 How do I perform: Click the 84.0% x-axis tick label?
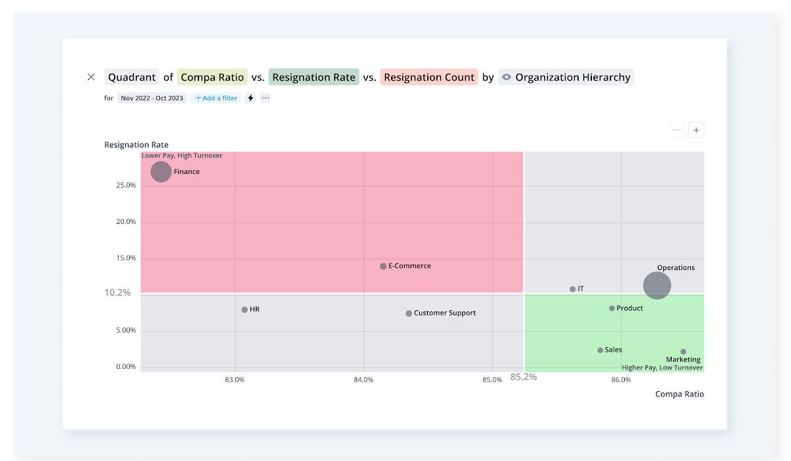(x=363, y=380)
